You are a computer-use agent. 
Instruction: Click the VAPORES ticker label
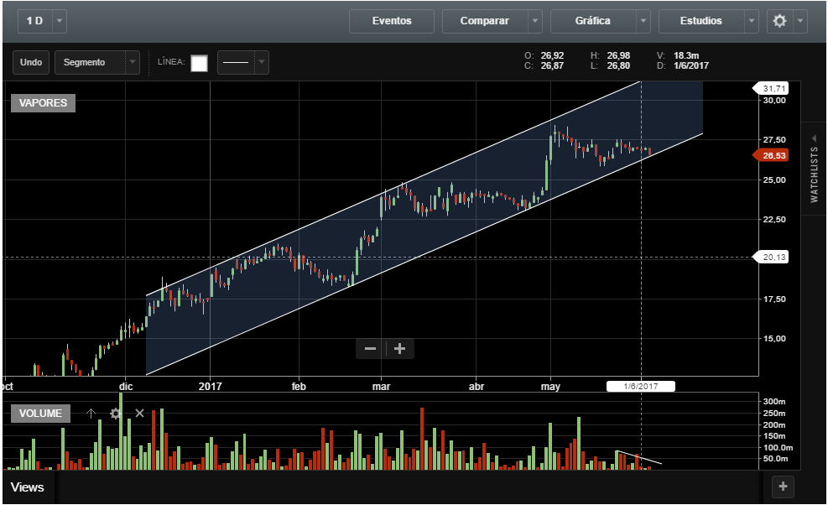coord(43,103)
